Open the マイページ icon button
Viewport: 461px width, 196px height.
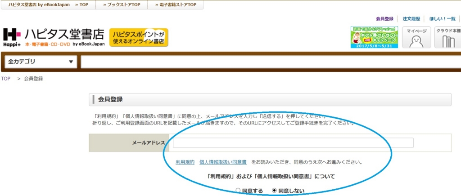pyautogui.click(x=416, y=37)
